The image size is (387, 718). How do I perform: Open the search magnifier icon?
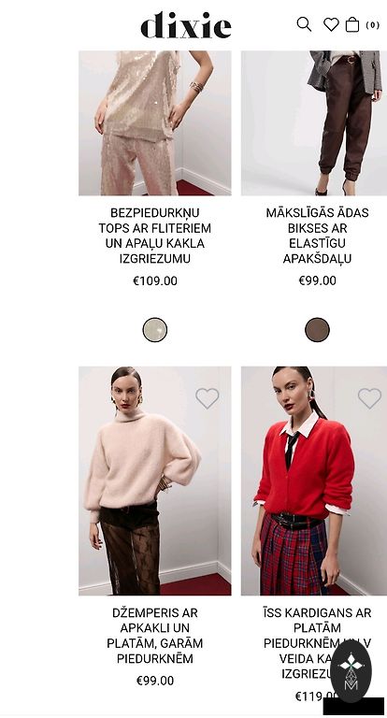(304, 24)
